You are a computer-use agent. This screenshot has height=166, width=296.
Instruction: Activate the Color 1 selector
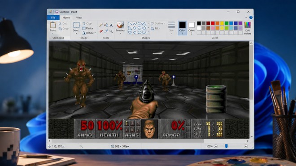183,28
